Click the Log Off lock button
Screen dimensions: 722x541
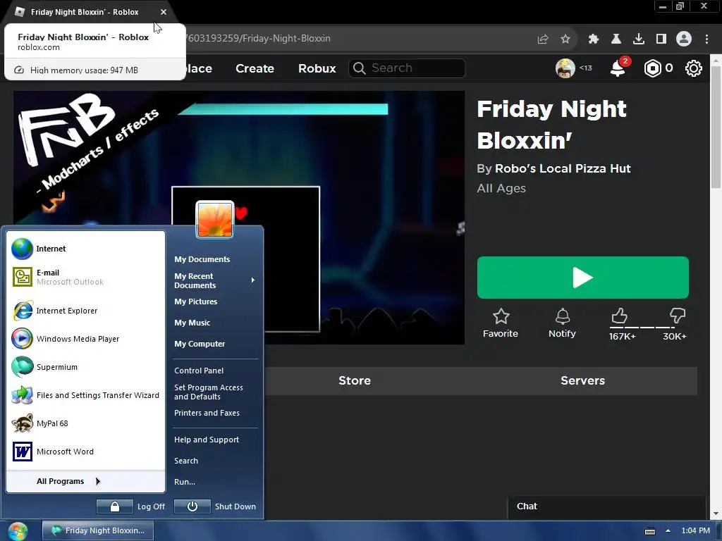click(x=115, y=506)
